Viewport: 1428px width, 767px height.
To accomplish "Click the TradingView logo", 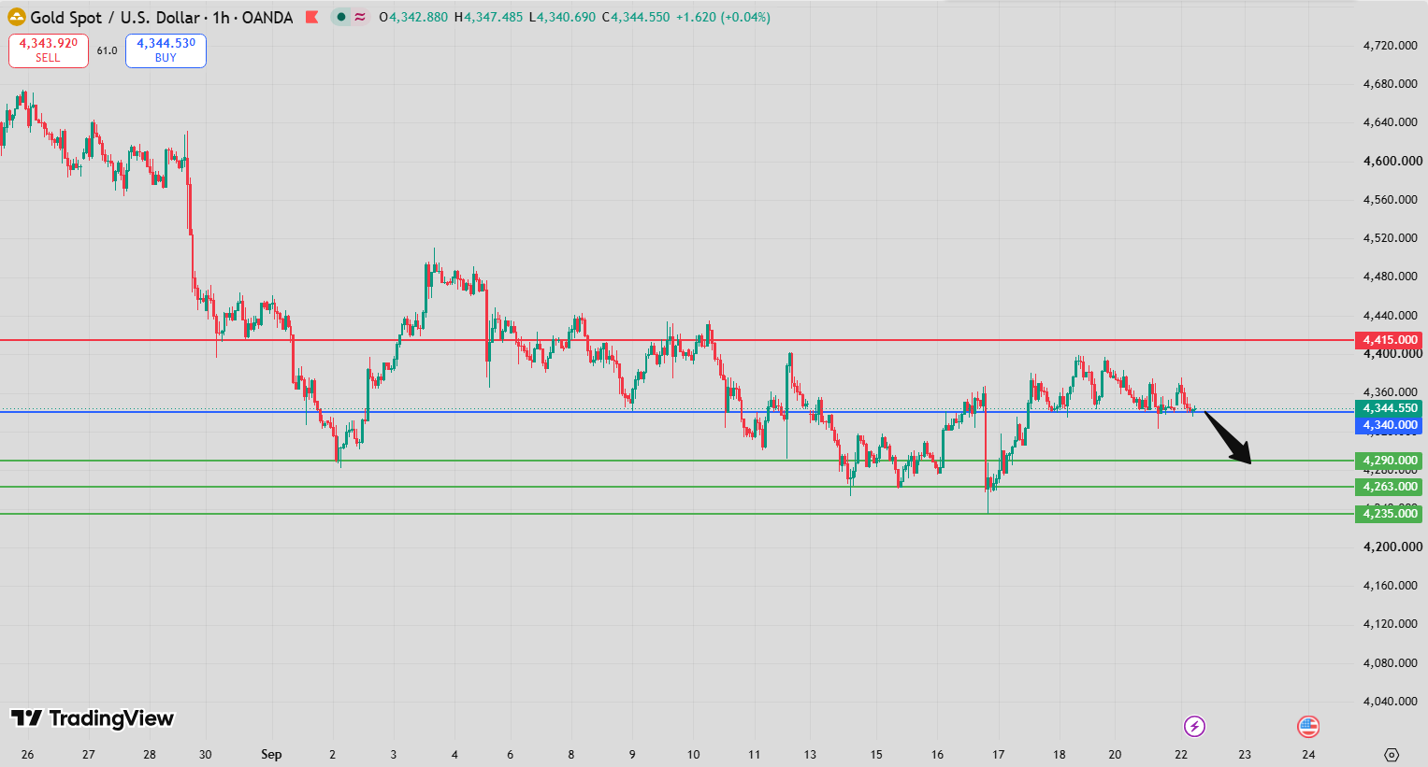I will pos(93,717).
